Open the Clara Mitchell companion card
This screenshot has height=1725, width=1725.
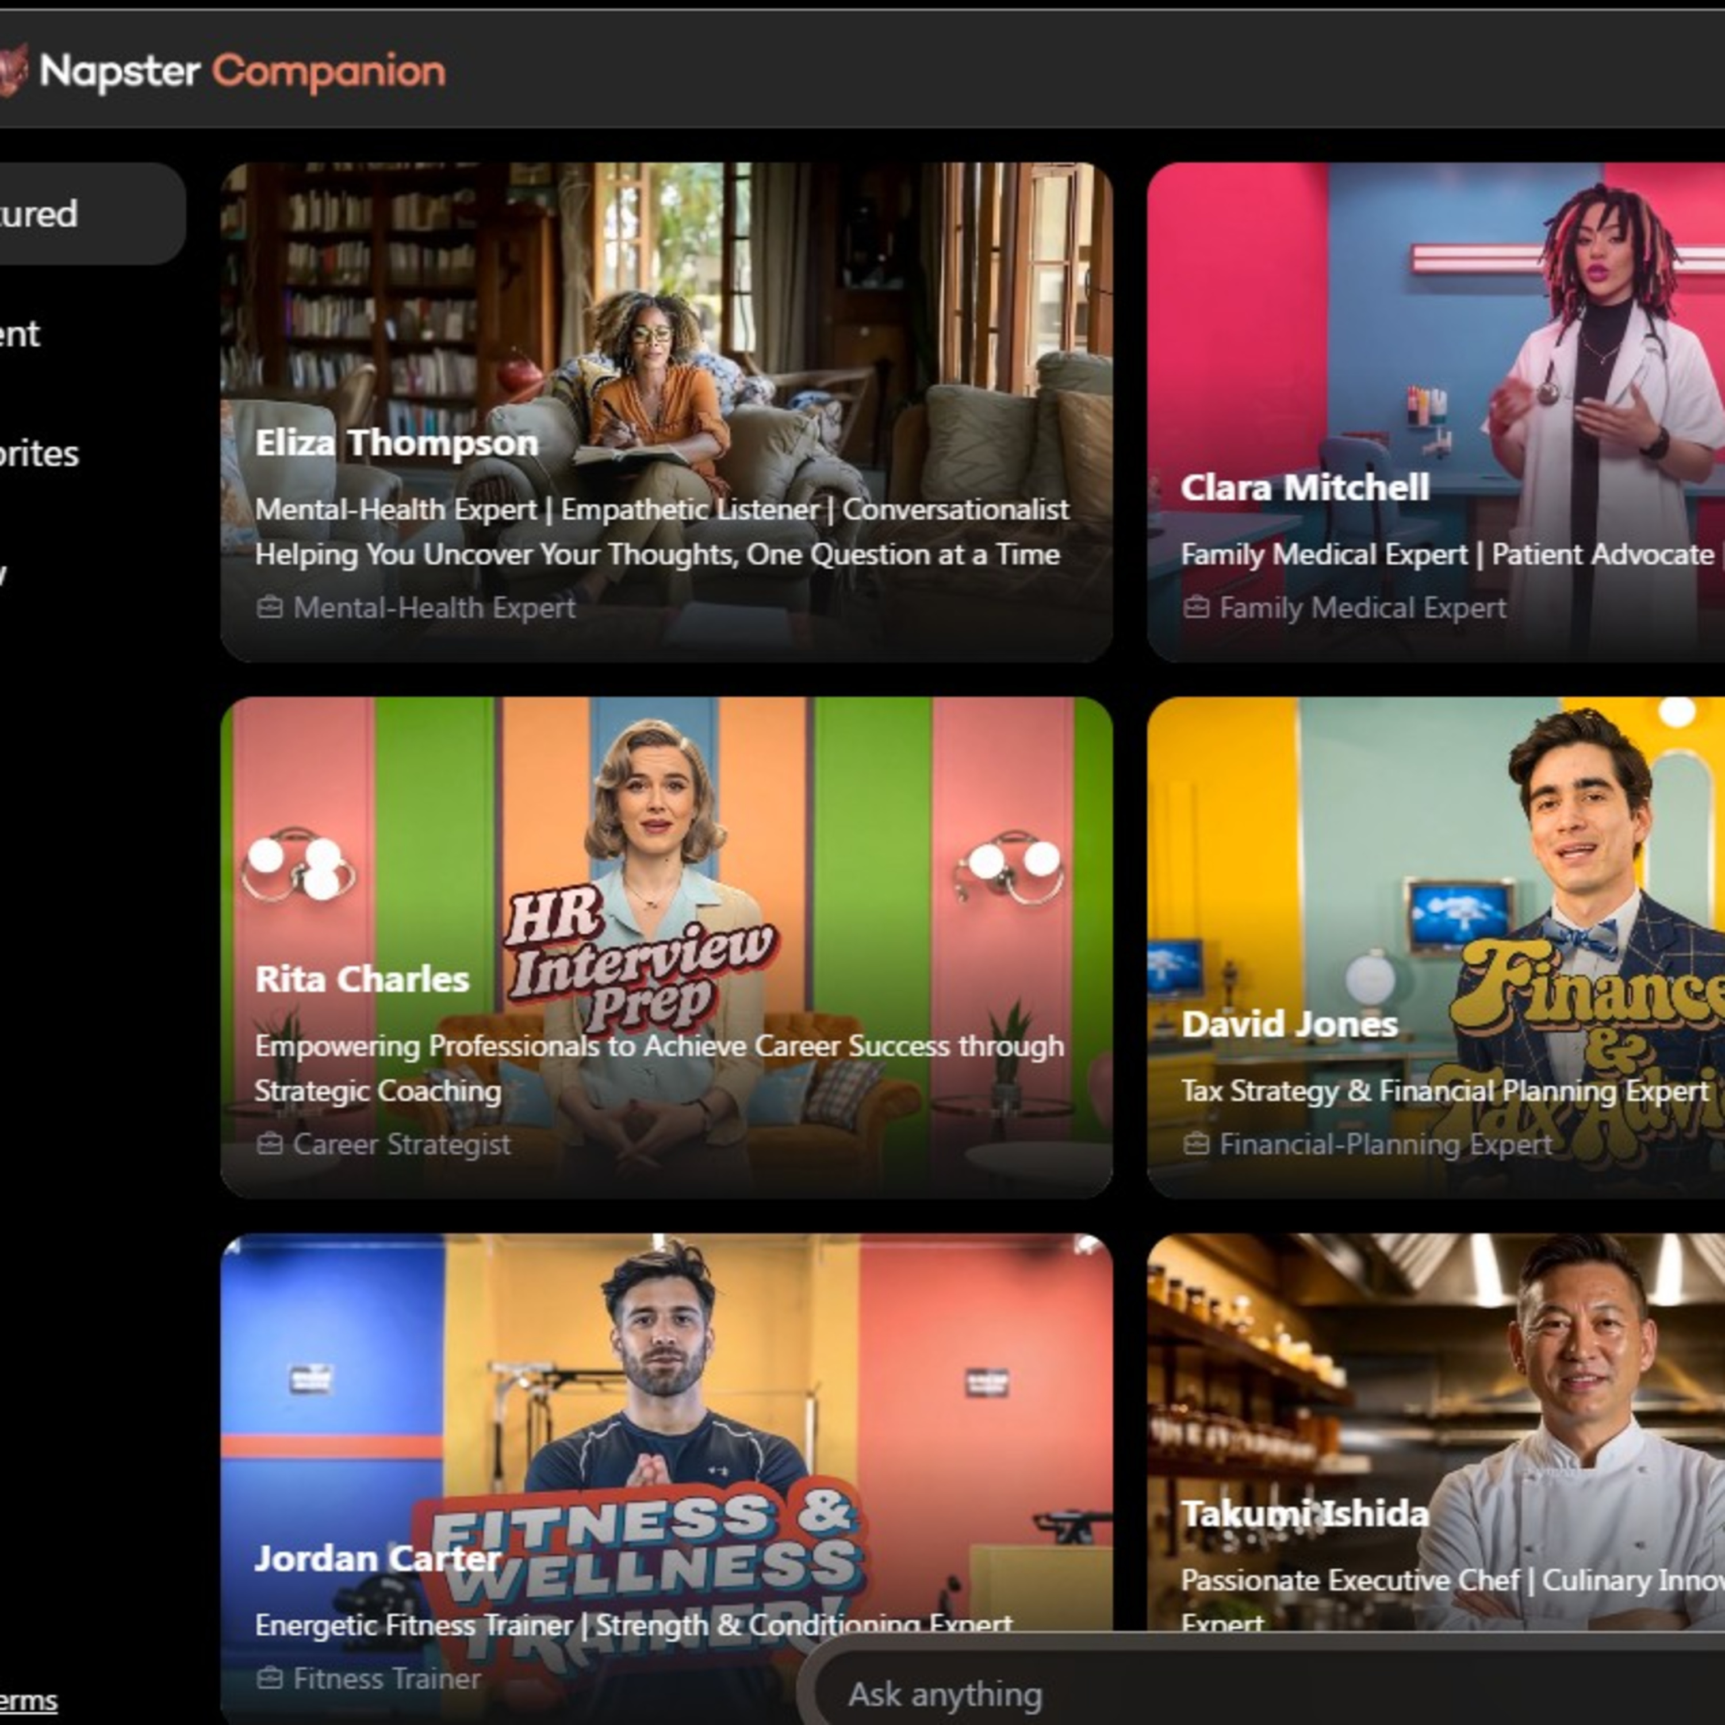pyautogui.click(x=1436, y=412)
